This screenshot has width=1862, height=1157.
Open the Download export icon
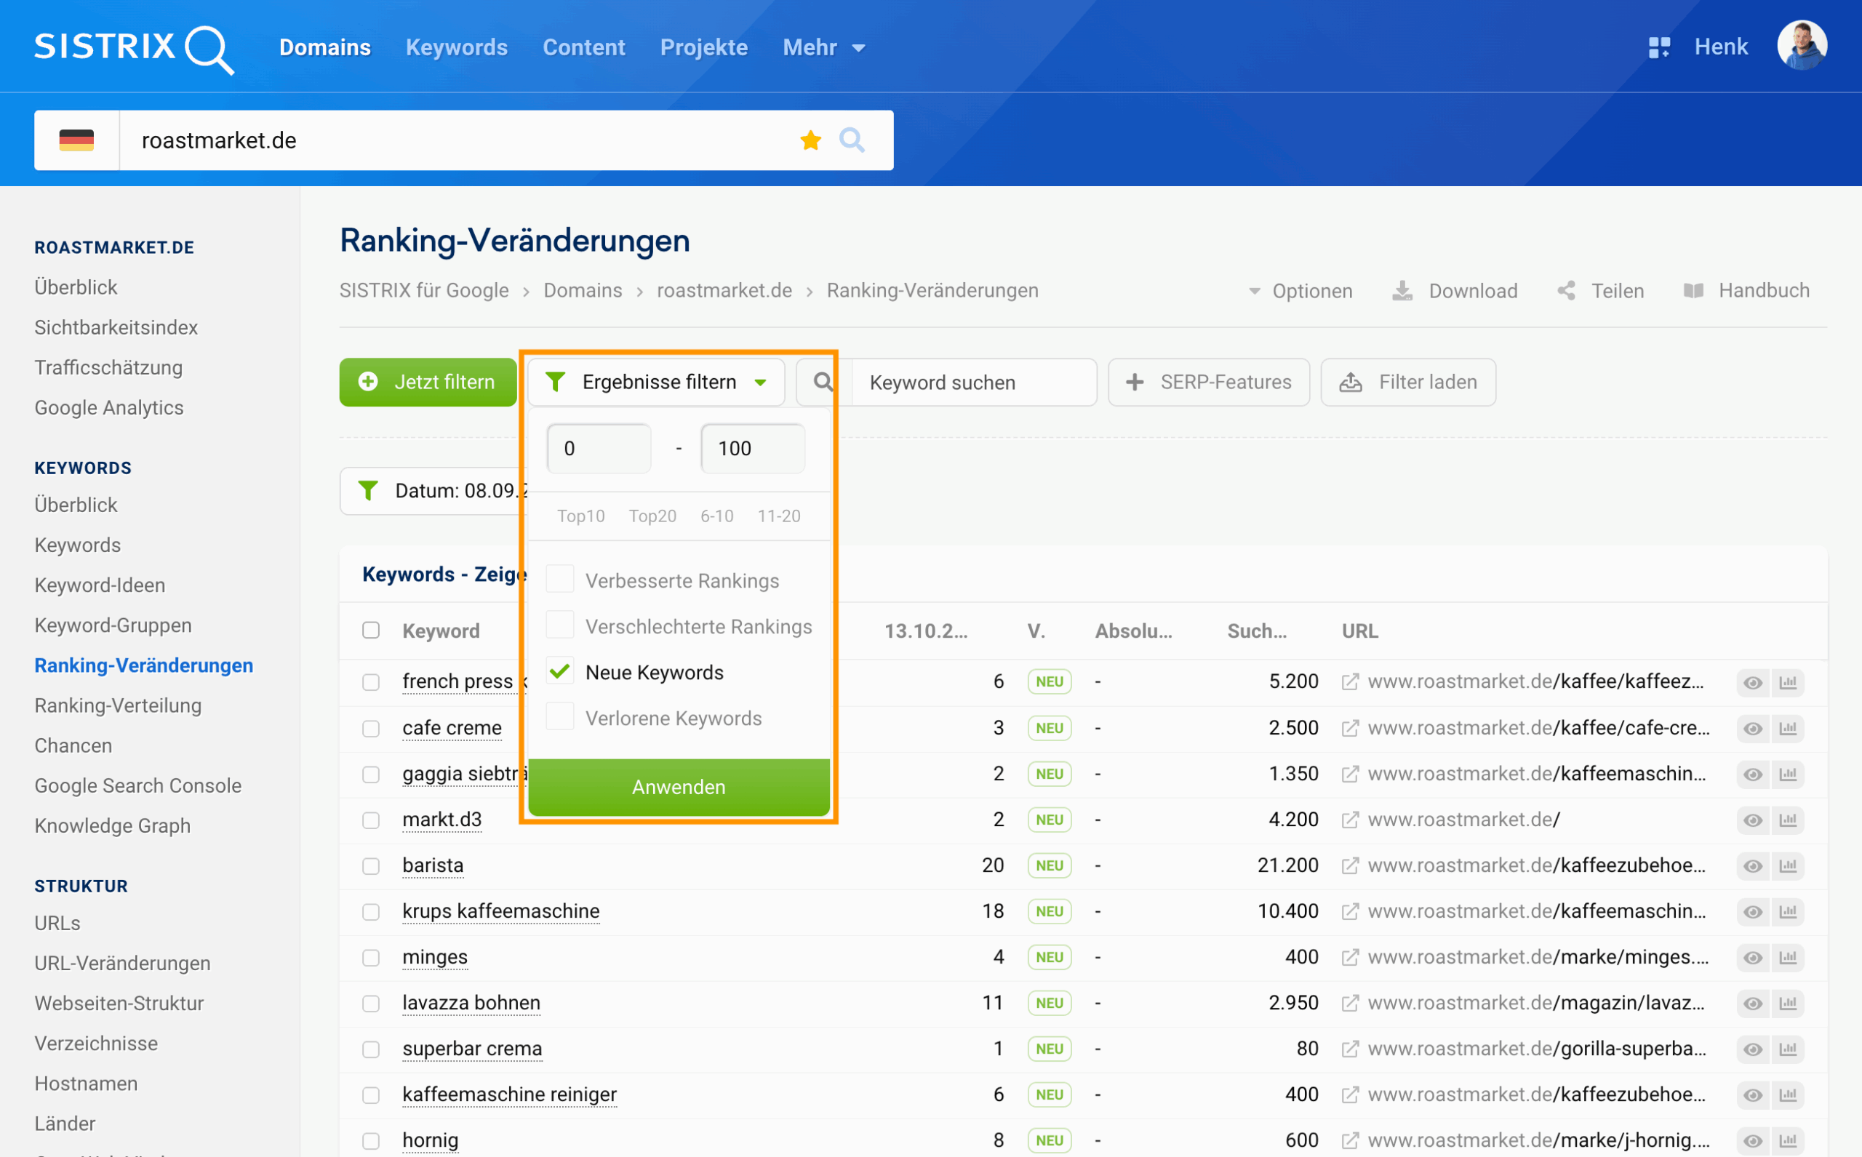pos(1402,291)
